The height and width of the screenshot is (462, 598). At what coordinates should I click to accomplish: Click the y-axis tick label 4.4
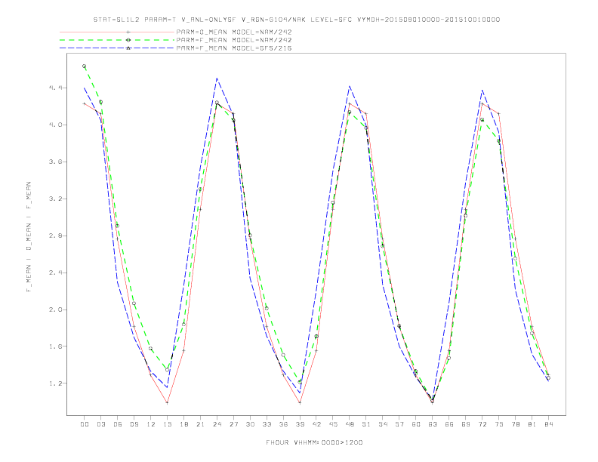[55, 88]
